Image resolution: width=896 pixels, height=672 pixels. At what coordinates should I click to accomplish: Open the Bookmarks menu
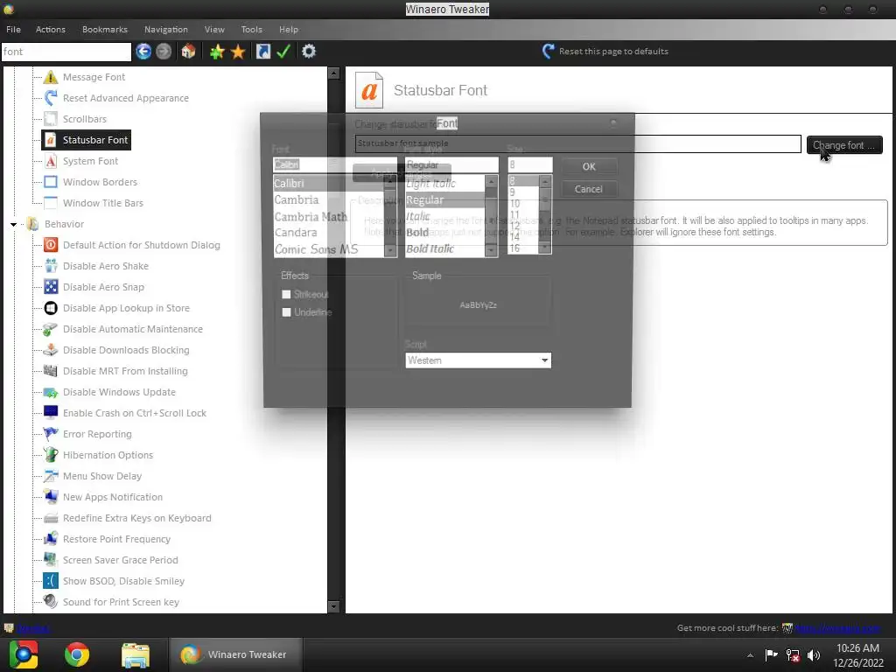pyautogui.click(x=105, y=29)
